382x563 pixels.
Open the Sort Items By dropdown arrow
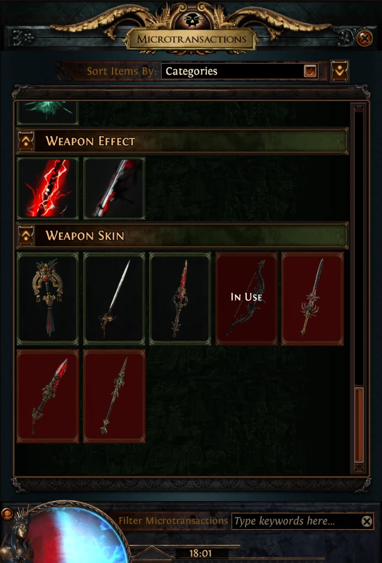[310, 71]
